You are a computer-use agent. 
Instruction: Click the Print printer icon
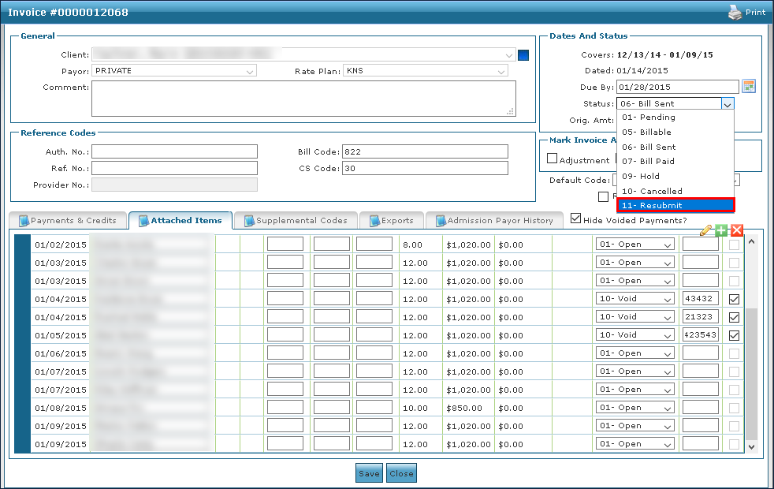pos(734,13)
